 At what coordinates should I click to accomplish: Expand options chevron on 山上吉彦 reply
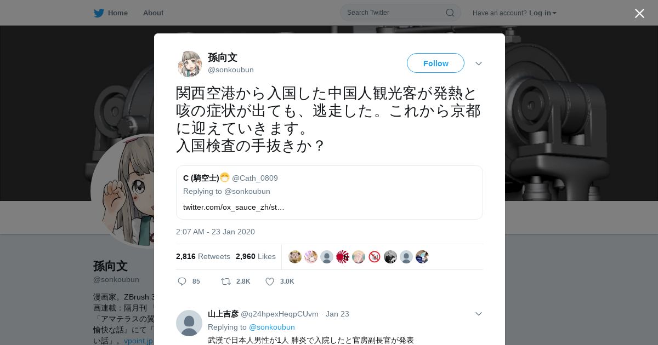tap(479, 314)
